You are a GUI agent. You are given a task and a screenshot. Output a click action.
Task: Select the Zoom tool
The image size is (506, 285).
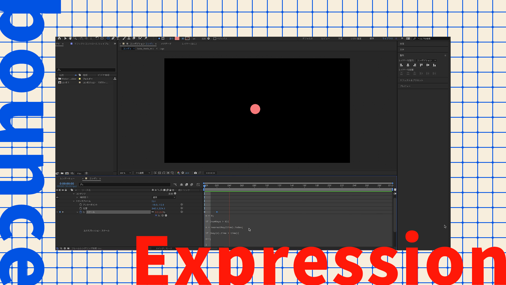(75, 38)
